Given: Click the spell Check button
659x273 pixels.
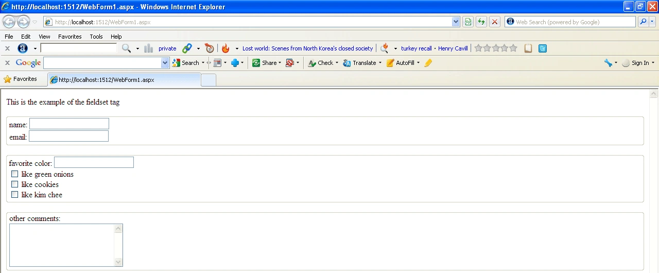Looking at the screenshot, I should [x=321, y=63].
